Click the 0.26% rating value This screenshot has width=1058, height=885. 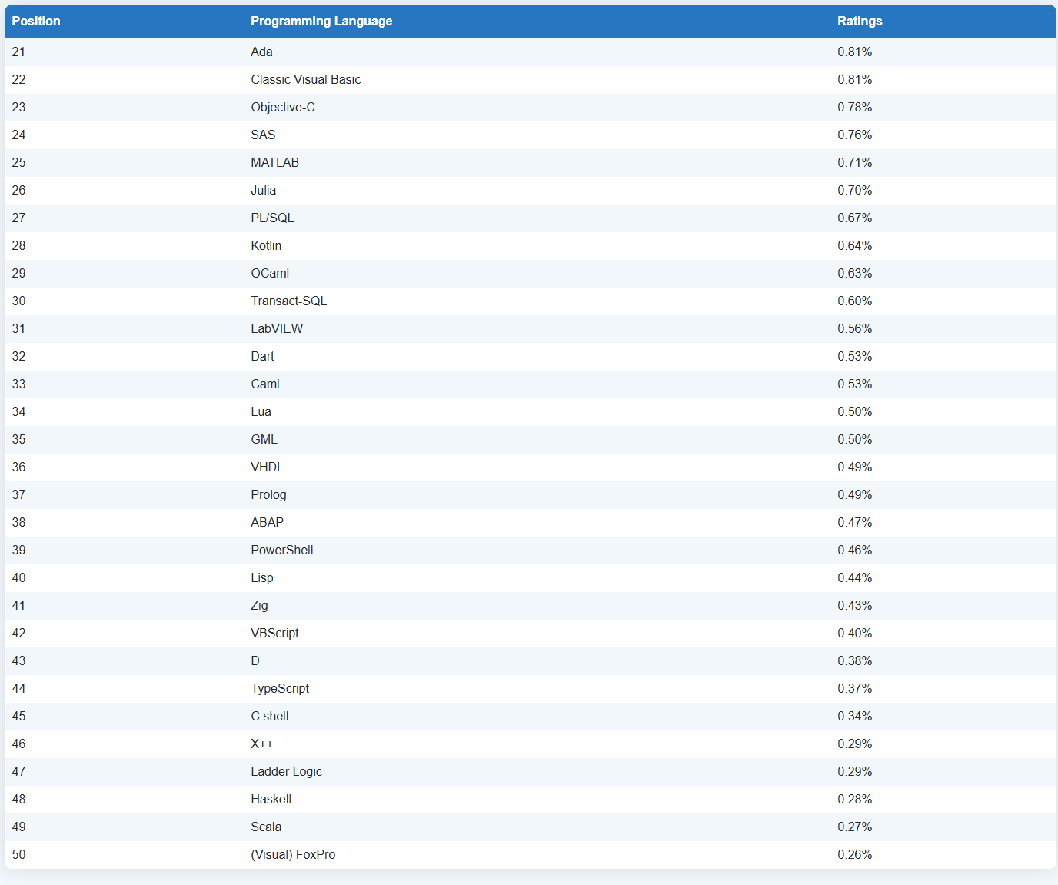tap(854, 854)
